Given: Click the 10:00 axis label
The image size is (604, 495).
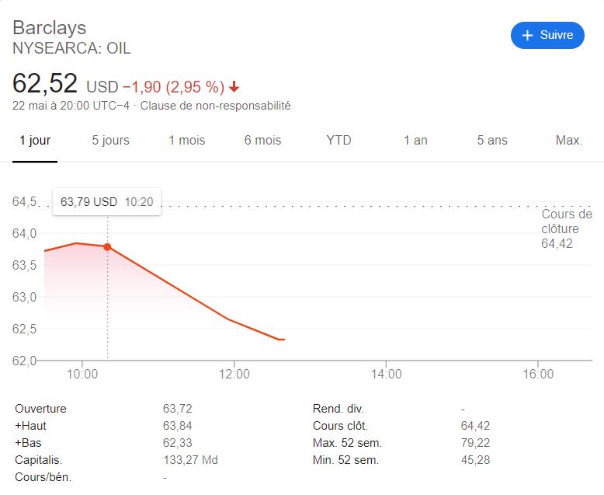Looking at the screenshot, I should coord(82,374).
